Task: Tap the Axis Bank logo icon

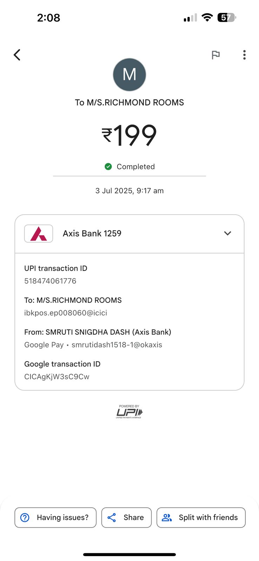Action: tap(39, 234)
